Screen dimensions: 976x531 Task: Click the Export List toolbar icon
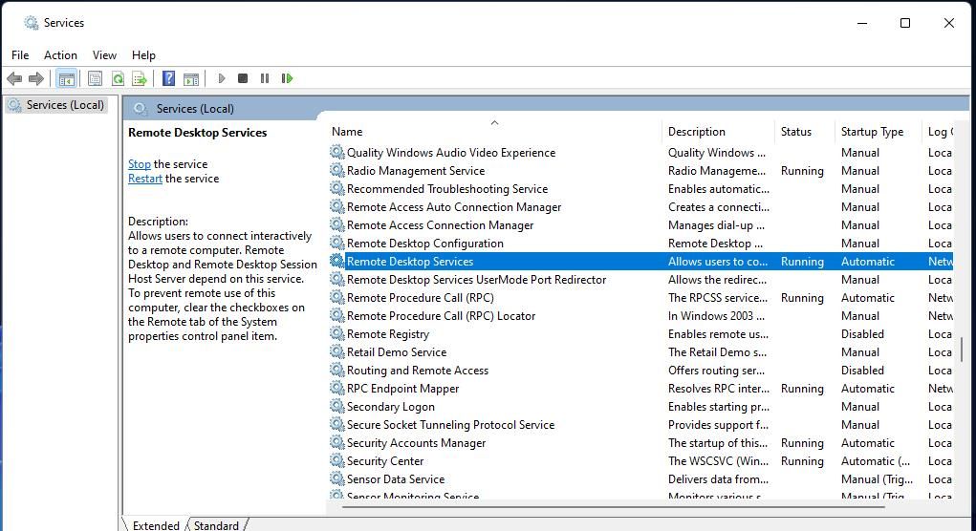pos(141,78)
